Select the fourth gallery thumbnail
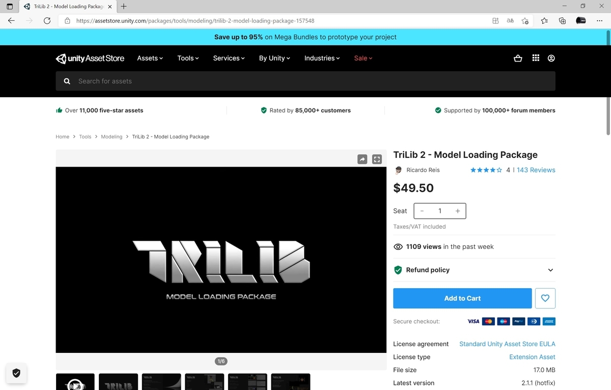The width and height of the screenshot is (611, 390). pos(204,382)
